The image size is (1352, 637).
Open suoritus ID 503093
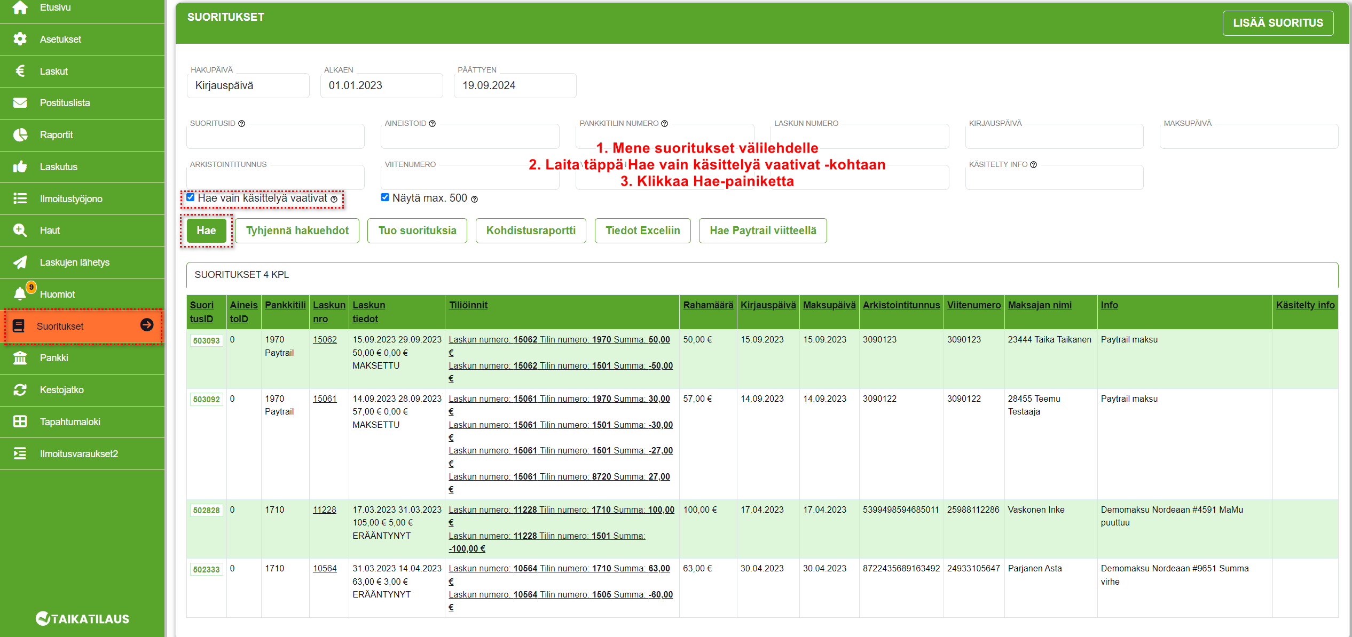207,340
